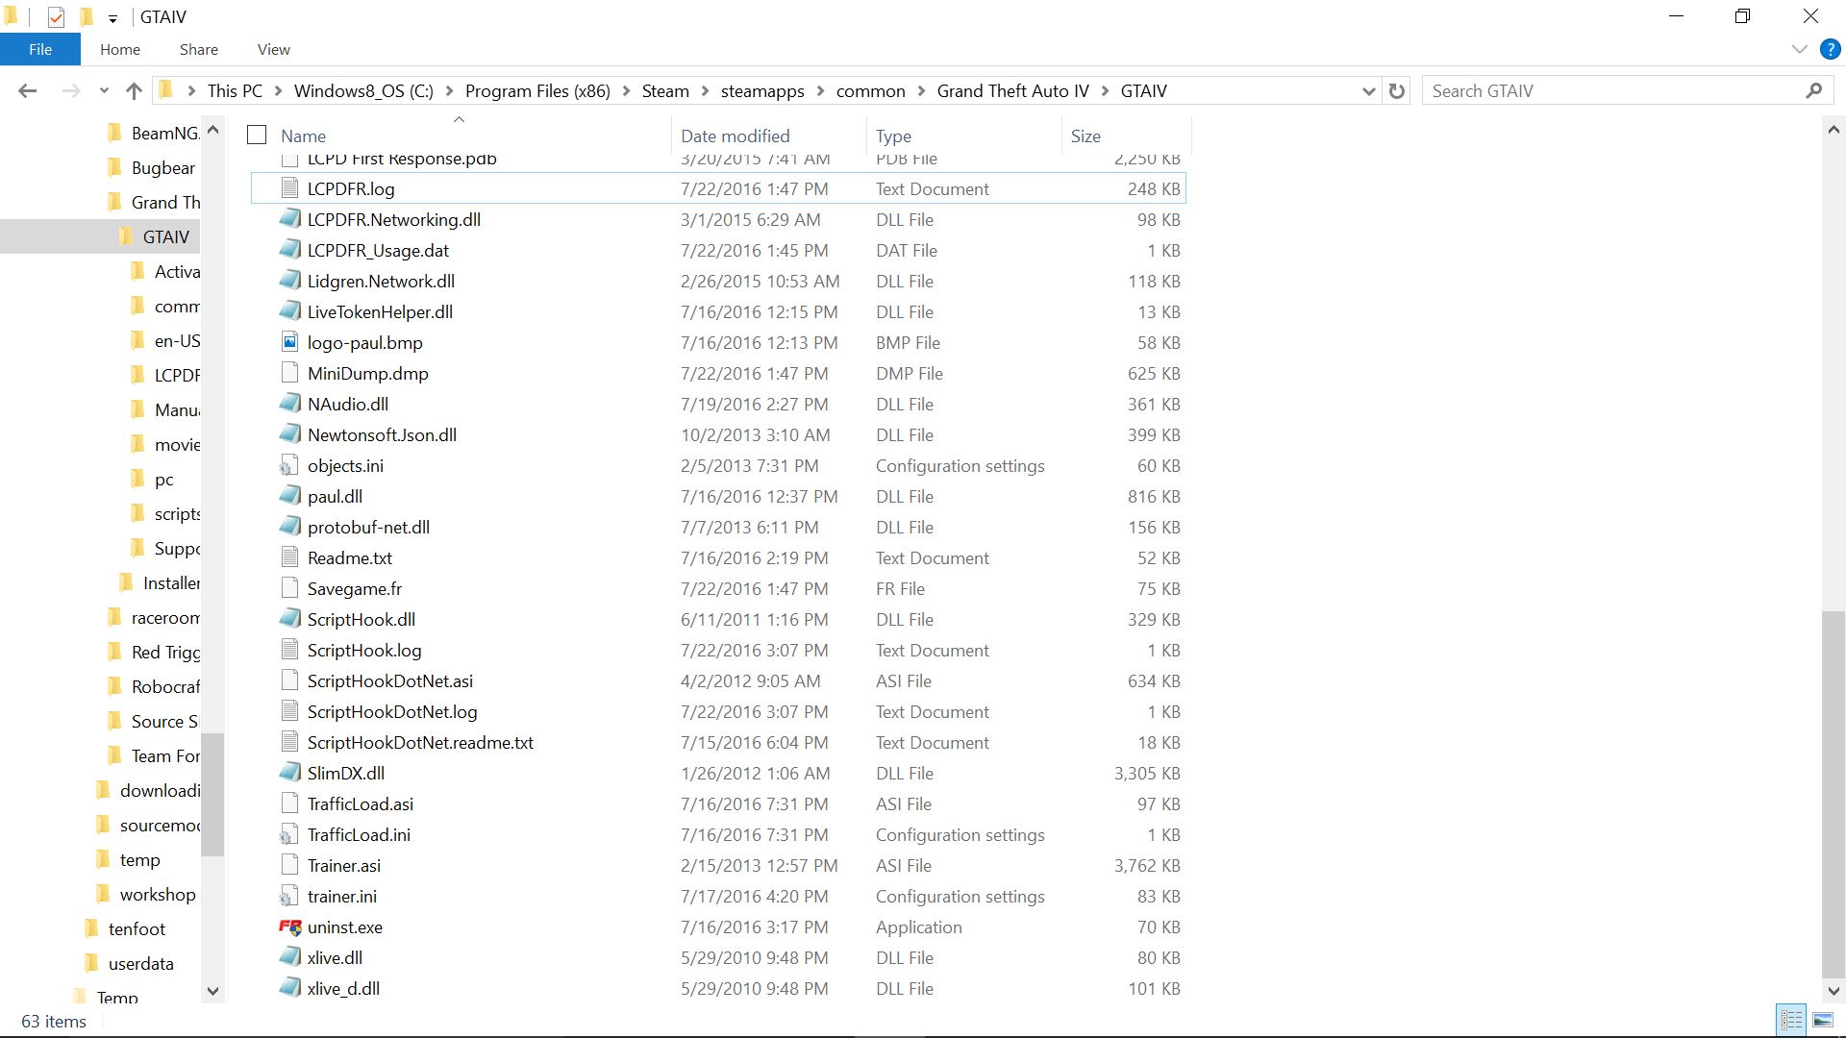1846x1038 pixels.
Task: Select the scripts folder in the navigation tree
Action: [x=177, y=514]
